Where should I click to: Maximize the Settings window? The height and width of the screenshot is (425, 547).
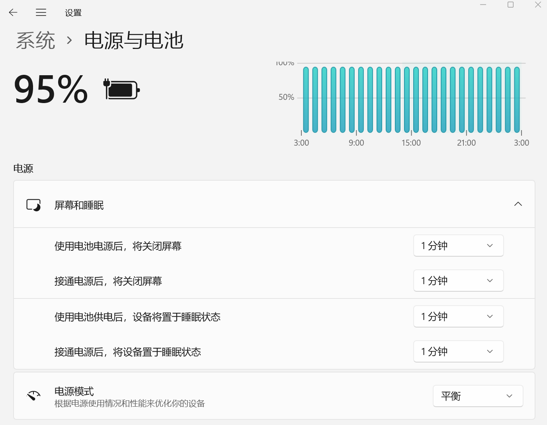pos(510,5)
